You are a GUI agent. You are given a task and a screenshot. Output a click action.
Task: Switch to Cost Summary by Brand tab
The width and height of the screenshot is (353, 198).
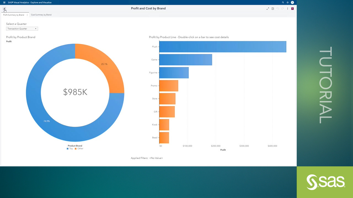41,15
